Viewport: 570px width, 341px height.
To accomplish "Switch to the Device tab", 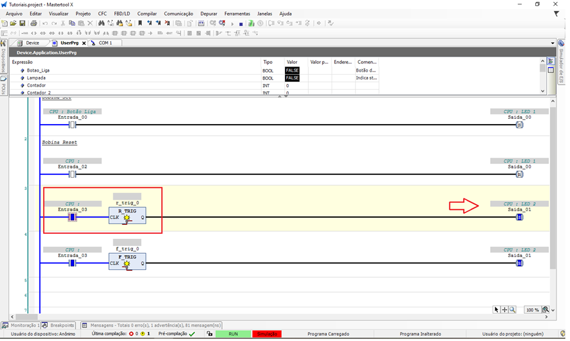I will click(32, 43).
